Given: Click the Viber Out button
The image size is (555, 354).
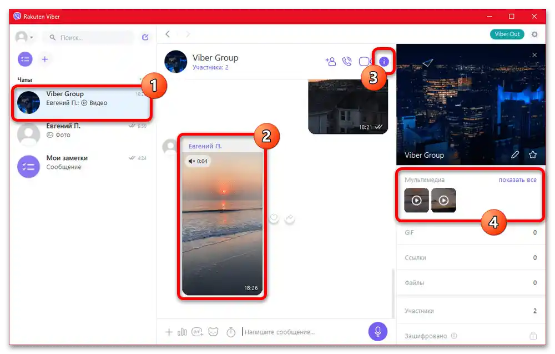Looking at the screenshot, I should [507, 34].
